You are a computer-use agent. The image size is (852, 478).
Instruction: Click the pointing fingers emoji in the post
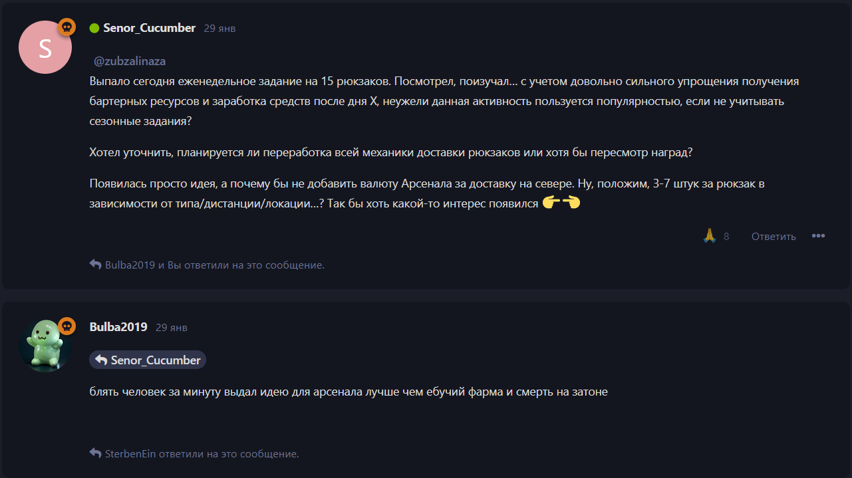[x=561, y=203]
